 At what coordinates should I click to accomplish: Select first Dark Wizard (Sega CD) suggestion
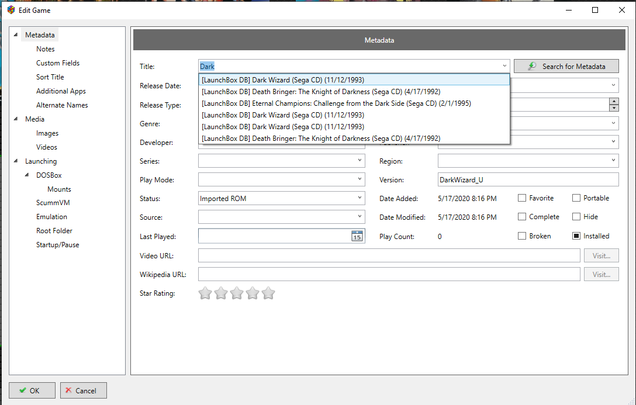tap(354, 80)
